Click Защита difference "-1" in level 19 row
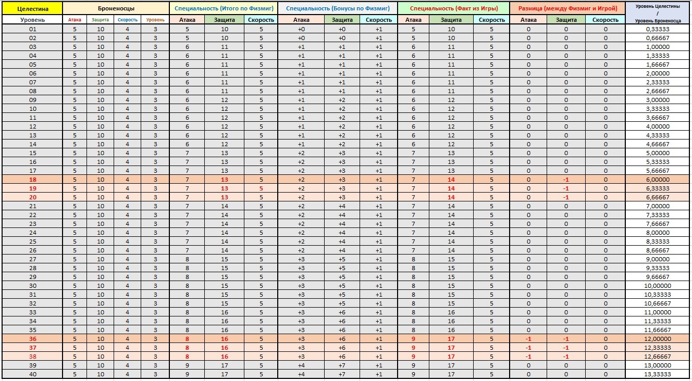 (x=566, y=188)
